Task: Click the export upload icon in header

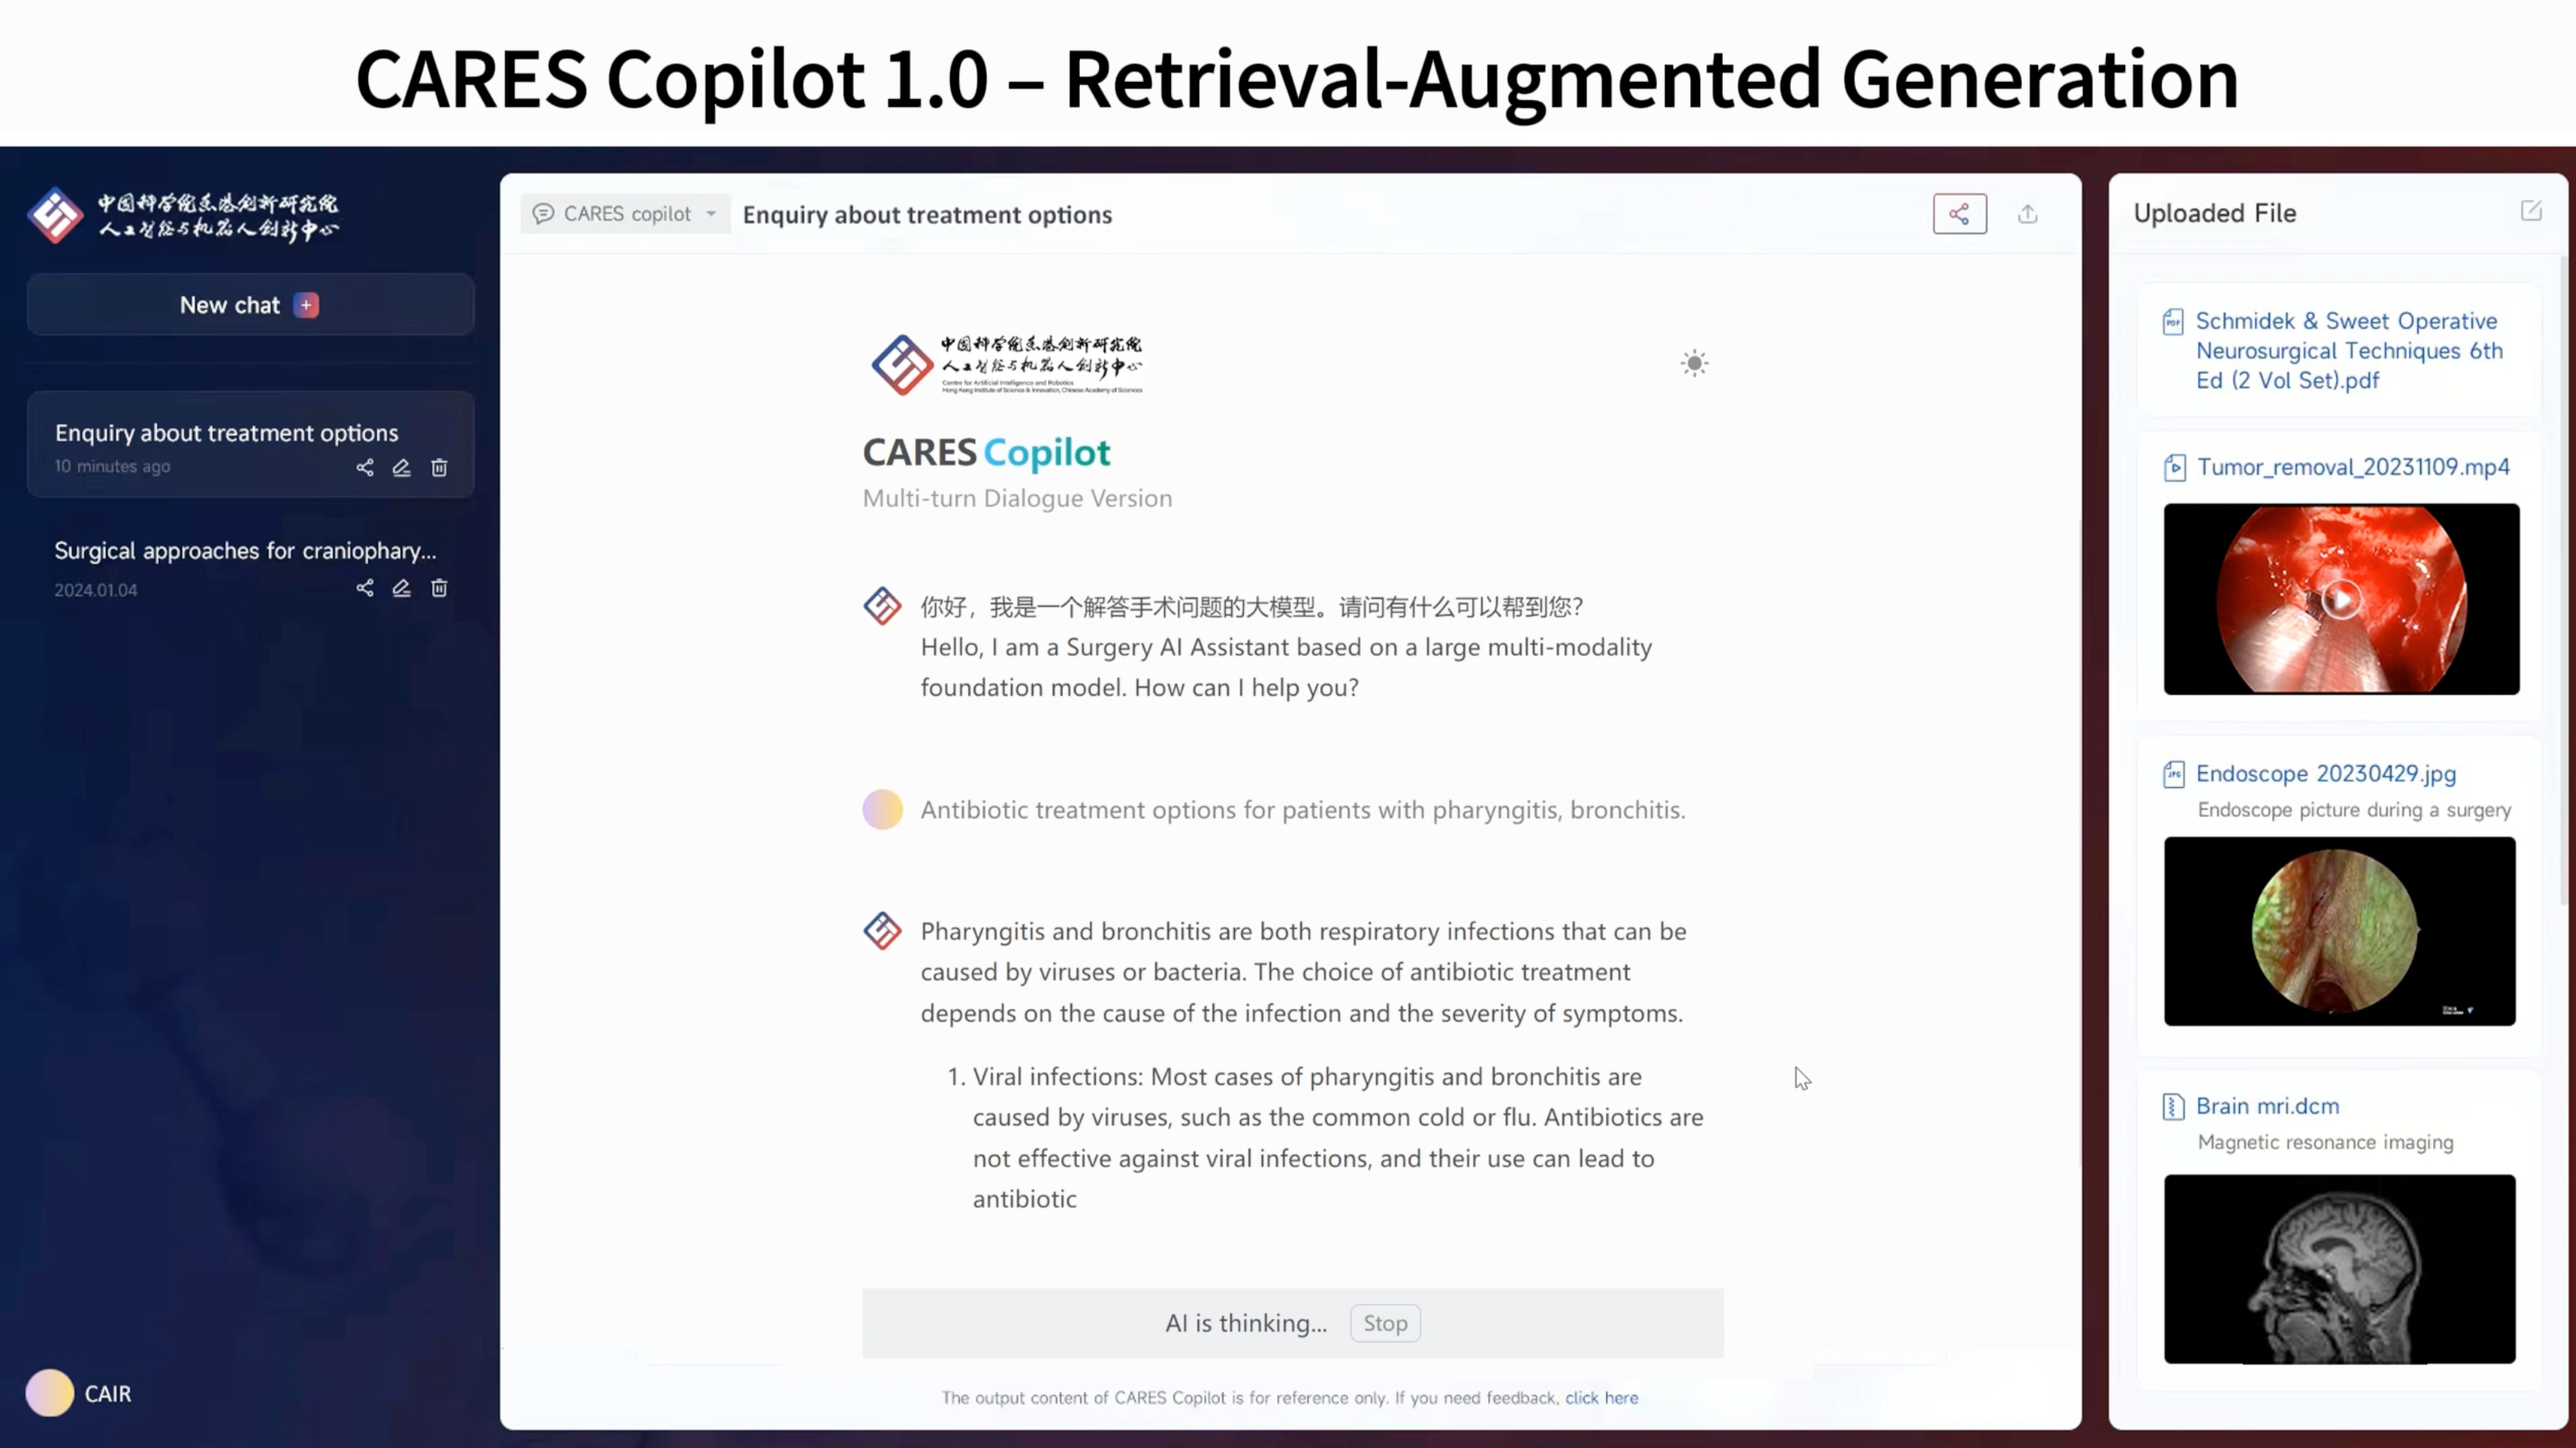Action: tap(2027, 214)
